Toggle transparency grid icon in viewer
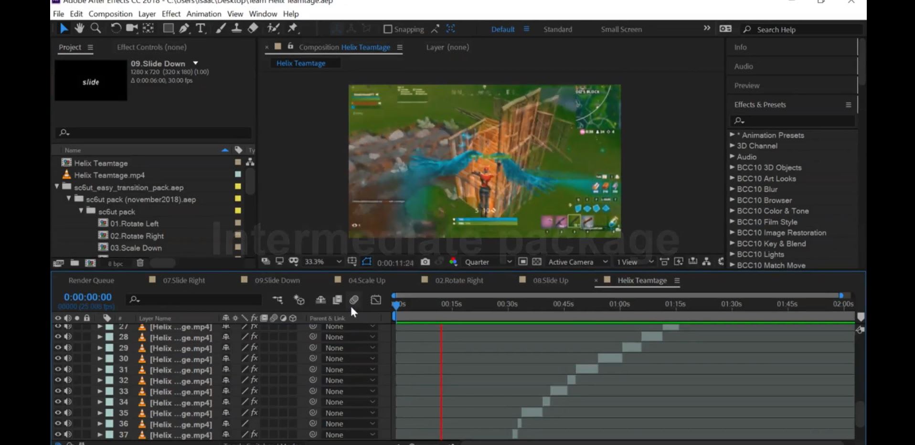The height and width of the screenshot is (445, 915). [x=537, y=262]
